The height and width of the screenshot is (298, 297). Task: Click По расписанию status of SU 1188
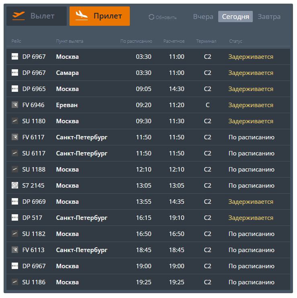point(252,170)
